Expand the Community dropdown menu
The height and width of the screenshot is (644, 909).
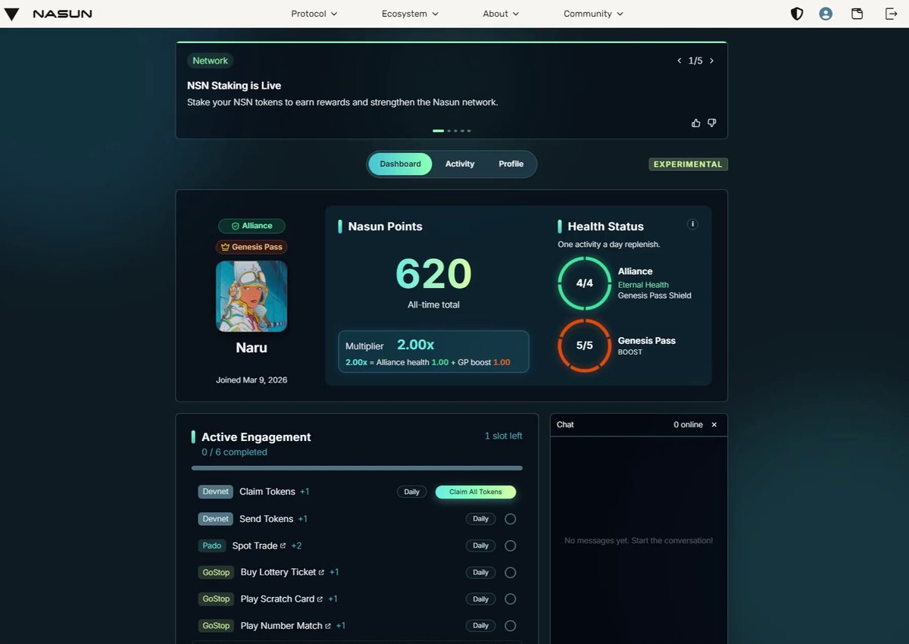tap(594, 14)
